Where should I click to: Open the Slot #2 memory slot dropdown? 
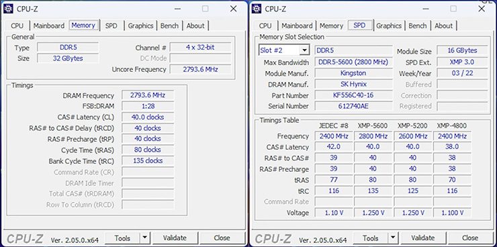305,50
